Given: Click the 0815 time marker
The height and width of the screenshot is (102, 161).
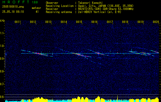Looking at the screenshot, I should click(x=79, y=22).
